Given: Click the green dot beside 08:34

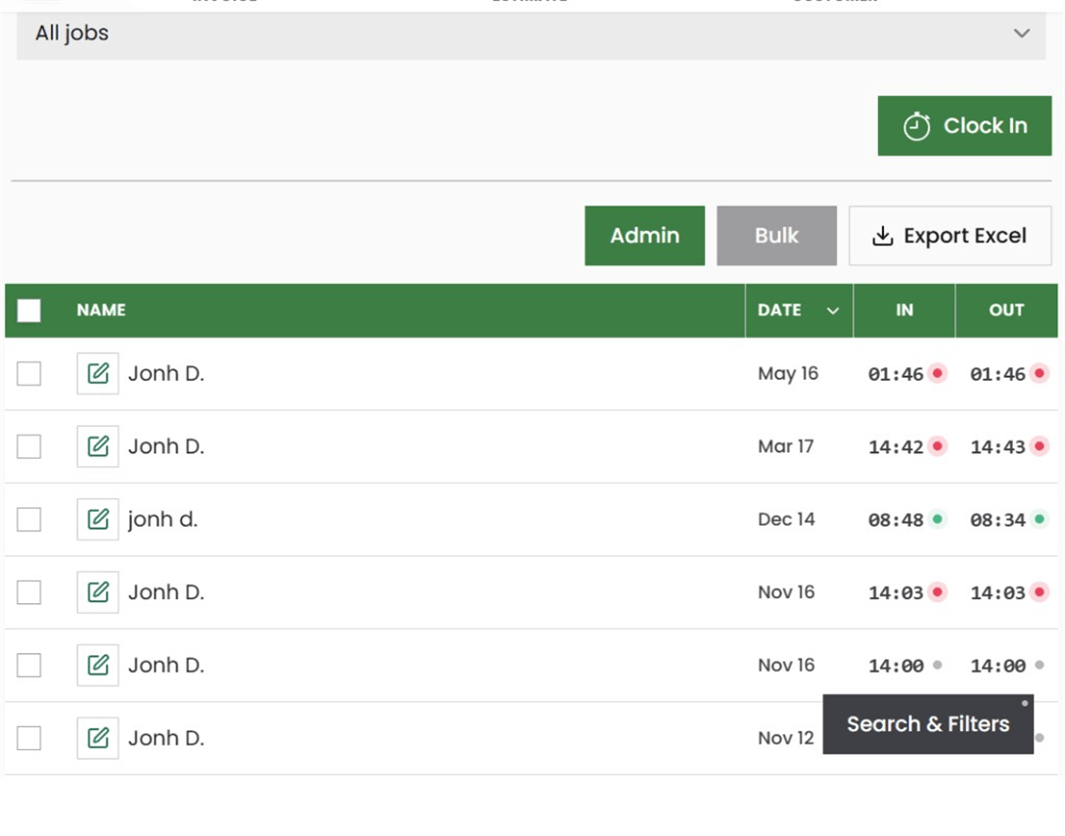Looking at the screenshot, I should click(x=1040, y=519).
